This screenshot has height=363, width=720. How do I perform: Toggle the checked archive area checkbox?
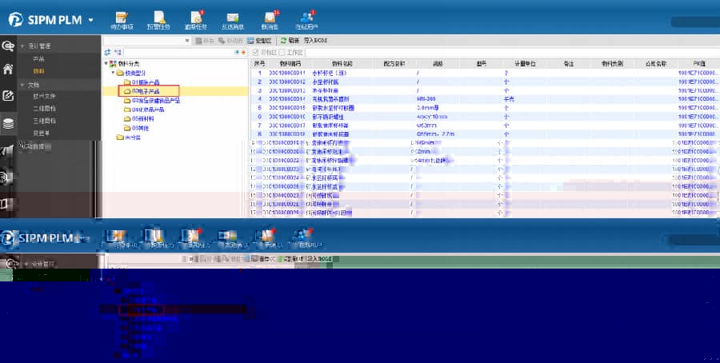(x=256, y=53)
